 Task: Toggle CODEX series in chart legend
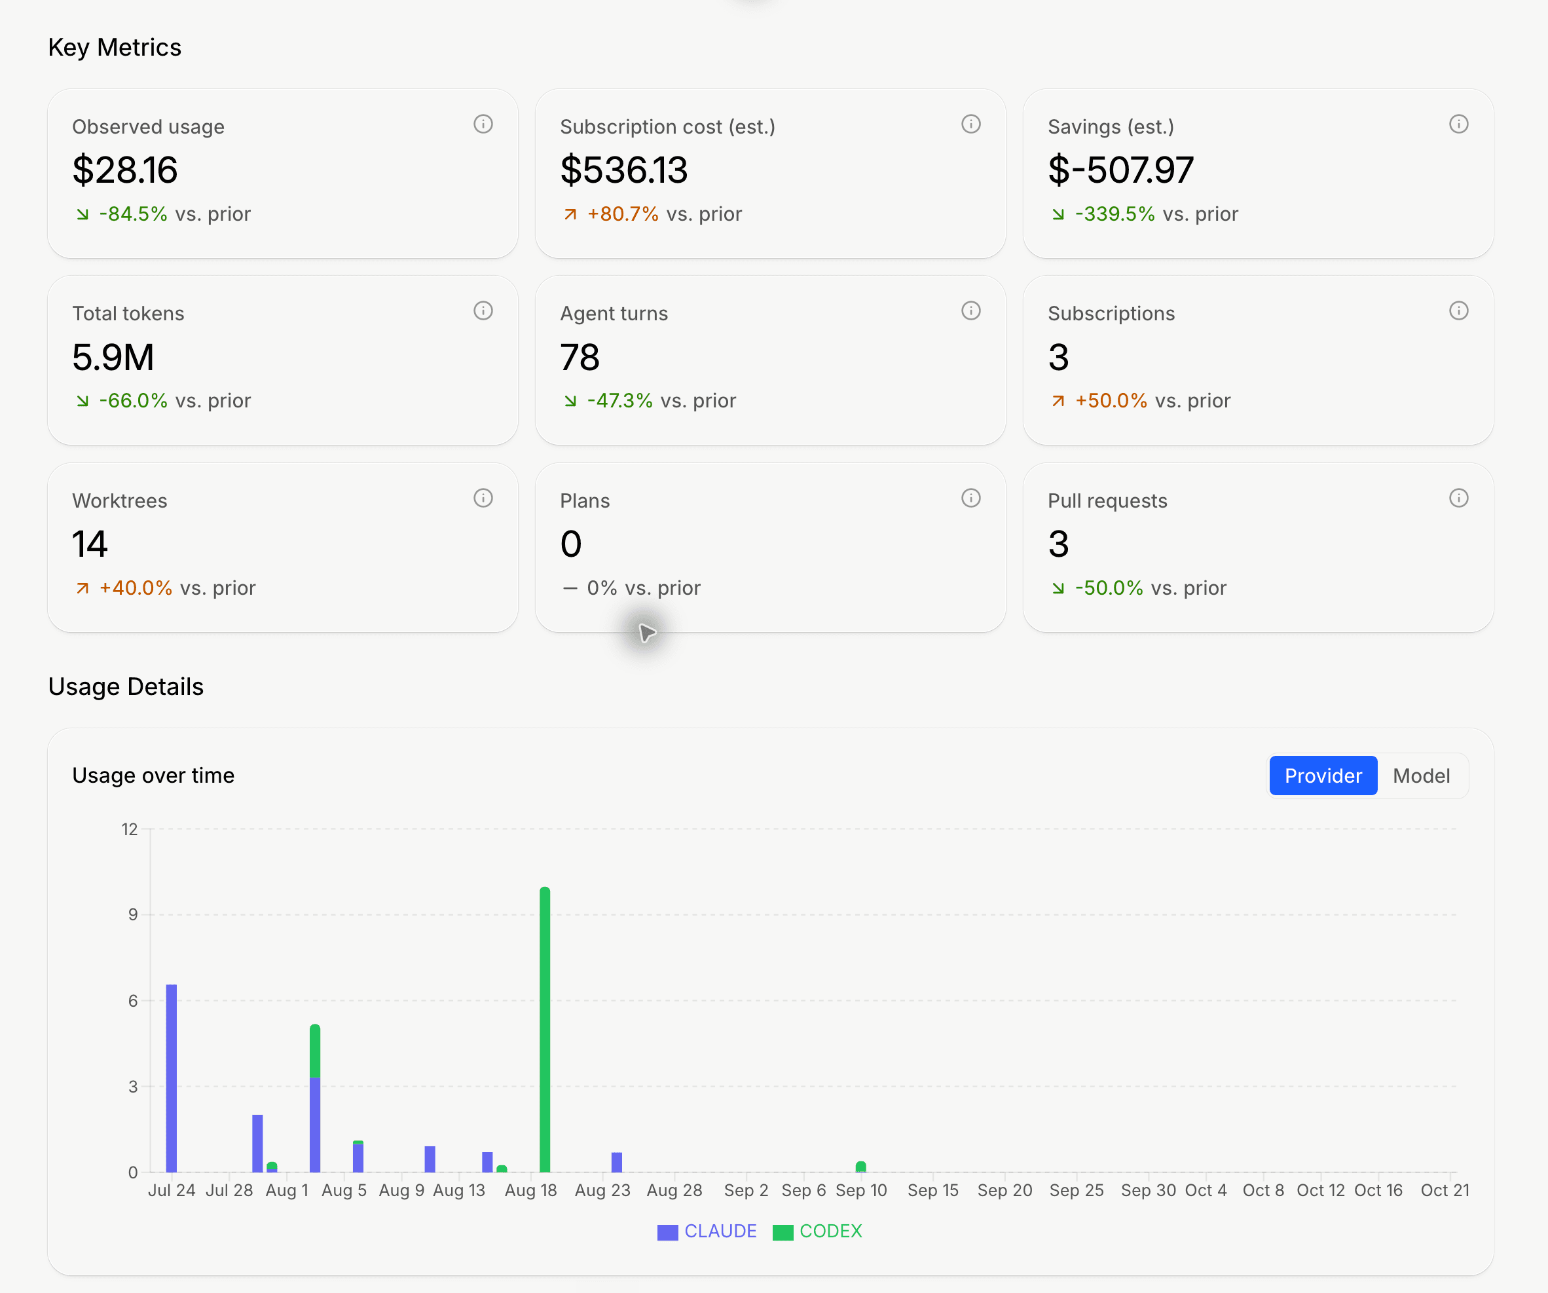pos(817,1231)
